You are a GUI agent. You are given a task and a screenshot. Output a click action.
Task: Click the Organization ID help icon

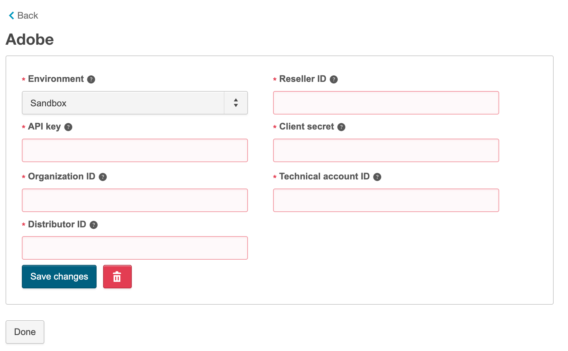coord(103,177)
